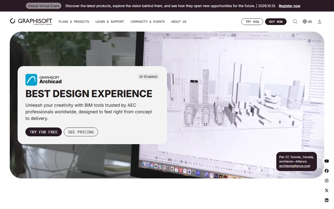Screen dimensions: 334x209
Task: Click the Graphisoft logo in the header
Action: click(x=31, y=22)
